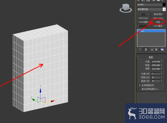Screen dimensions: 167x123
Task: Click the 宽度分段 spinner arrows
Action: coord(162,77)
